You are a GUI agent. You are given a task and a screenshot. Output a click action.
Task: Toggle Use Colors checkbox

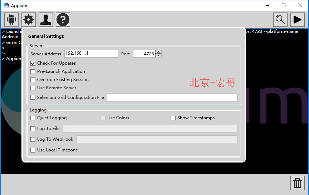(103, 118)
